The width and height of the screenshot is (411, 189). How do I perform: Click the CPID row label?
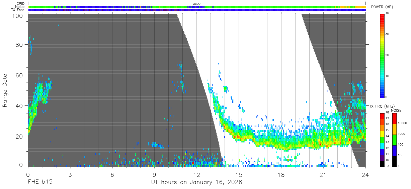(x=20, y=4)
